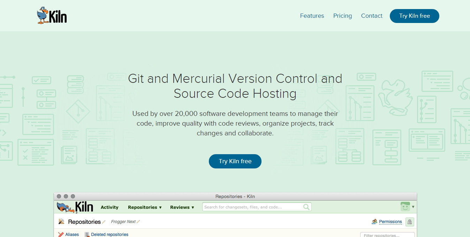Click the Aliases icon
Image resolution: width=470 pixels, height=237 pixels.
click(x=61, y=235)
